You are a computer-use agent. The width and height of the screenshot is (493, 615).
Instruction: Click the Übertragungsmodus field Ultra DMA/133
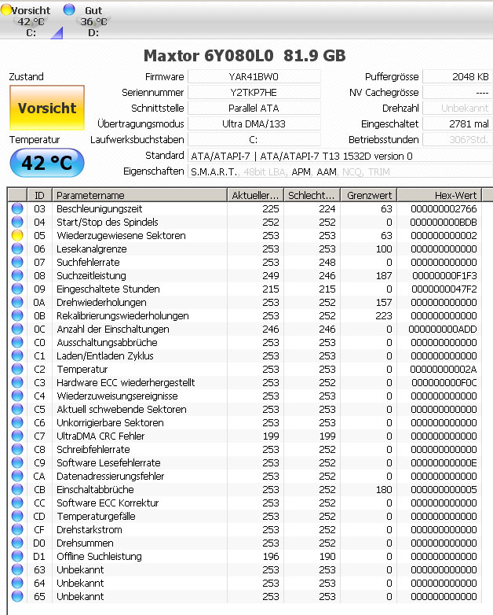click(x=254, y=123)
